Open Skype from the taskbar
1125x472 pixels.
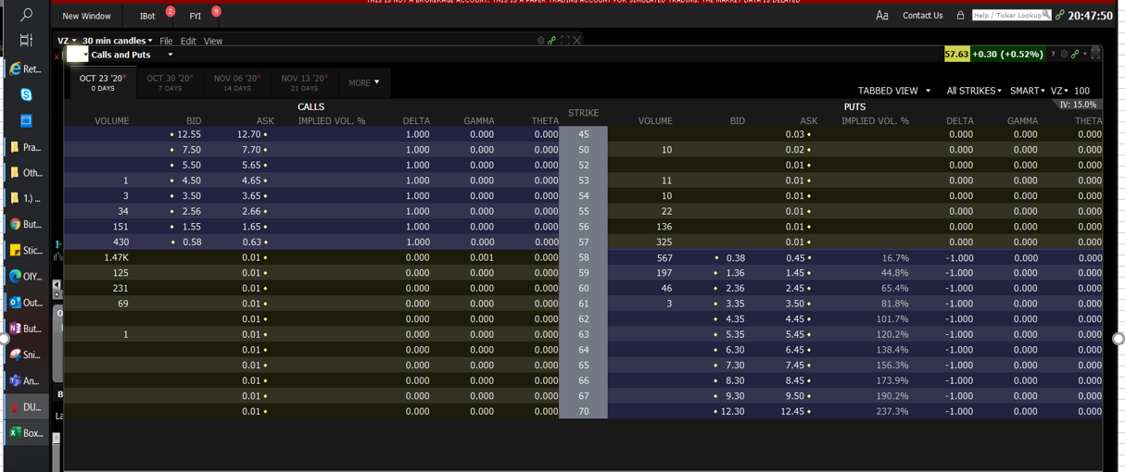coord(26,94)
